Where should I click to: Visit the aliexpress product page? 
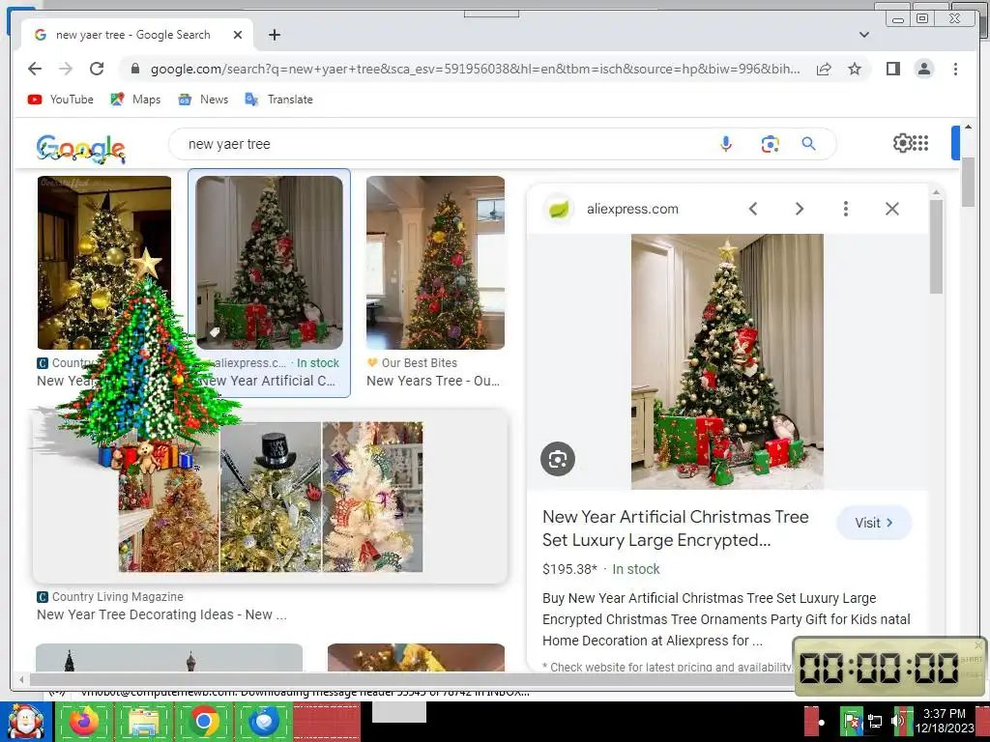pyautogui.click(x=874, y=523)
